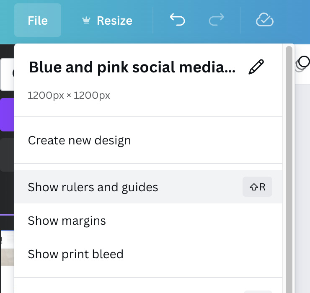Open the File menu

38,20
